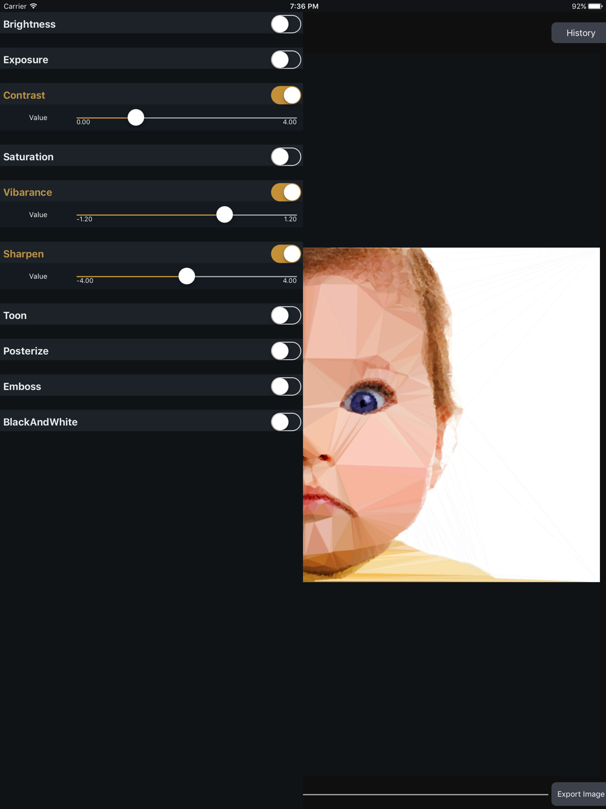This screenshot has height=809, width=606.
Task: Tap the Export Image button
Action: [579, 794]
